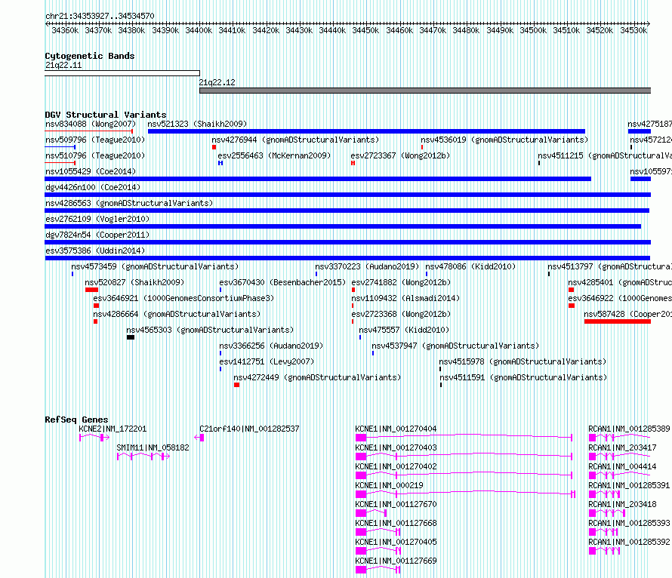This screenshot has height=578, width=672.
Task: Select the RCAN1|NM_203418 transcript label
Action: pos(622,504)
